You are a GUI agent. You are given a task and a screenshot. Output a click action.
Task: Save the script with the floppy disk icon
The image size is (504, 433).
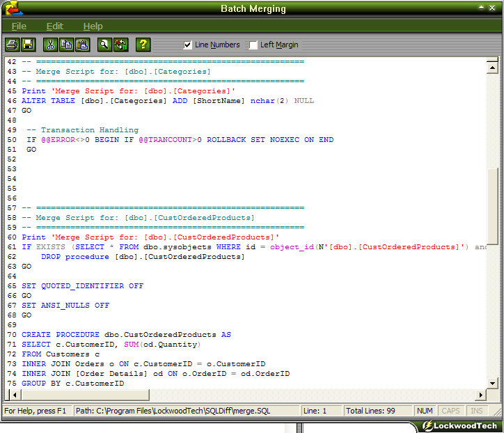pyautogui.click(x=29, y=45)
